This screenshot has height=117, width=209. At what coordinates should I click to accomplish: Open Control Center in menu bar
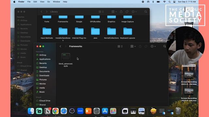pos(174,2)
